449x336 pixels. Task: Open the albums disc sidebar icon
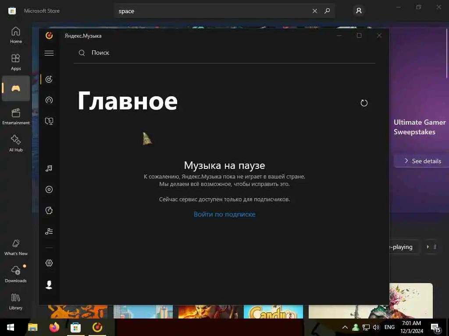(x=49, y=189)
